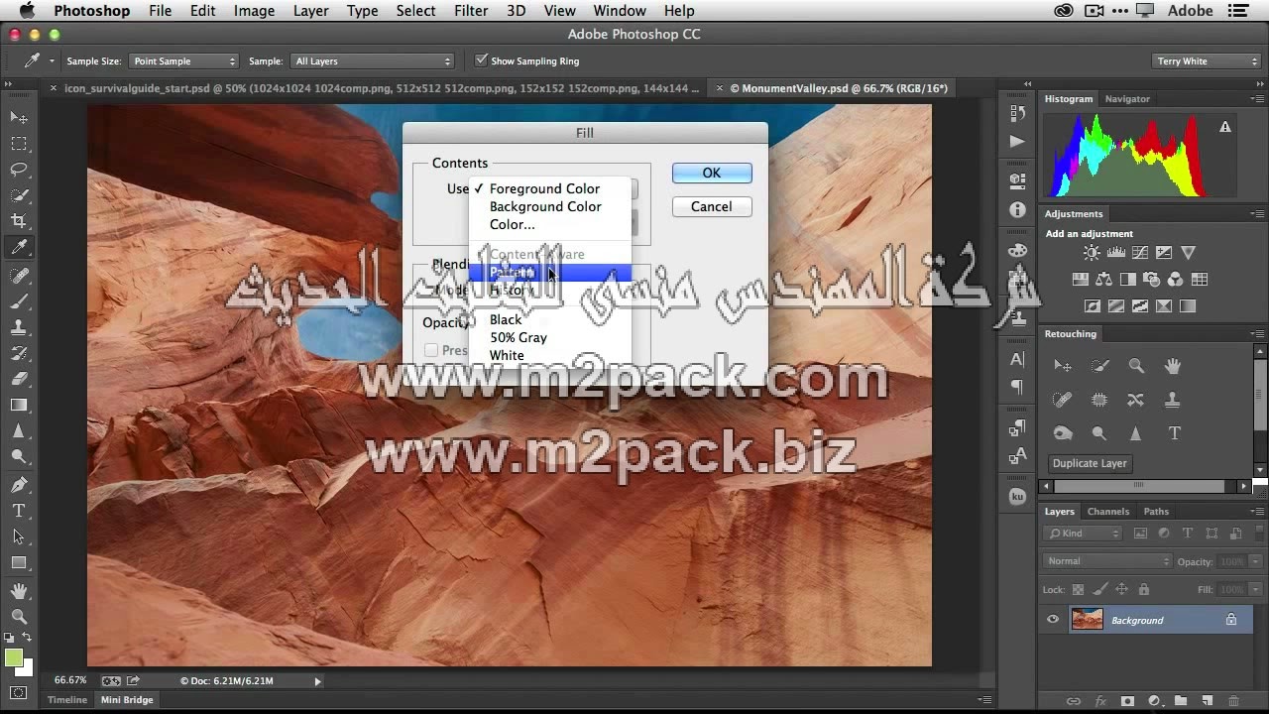Image resolution: width=1269 pixels, height=714 pixels.
Task: Click the Curves adjustment icon
Action: click(x=1140, y=253)
